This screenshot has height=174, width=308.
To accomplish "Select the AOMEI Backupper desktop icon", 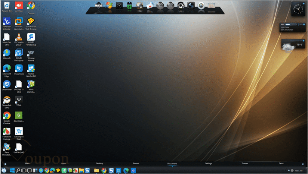I will (19, 55).
